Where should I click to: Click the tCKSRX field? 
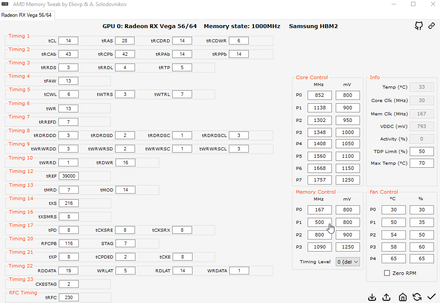coord(182,230)
